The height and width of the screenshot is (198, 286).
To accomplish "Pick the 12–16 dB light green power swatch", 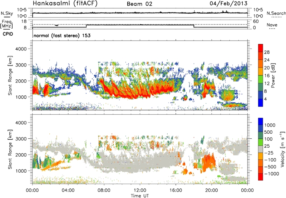I will 261,79.
